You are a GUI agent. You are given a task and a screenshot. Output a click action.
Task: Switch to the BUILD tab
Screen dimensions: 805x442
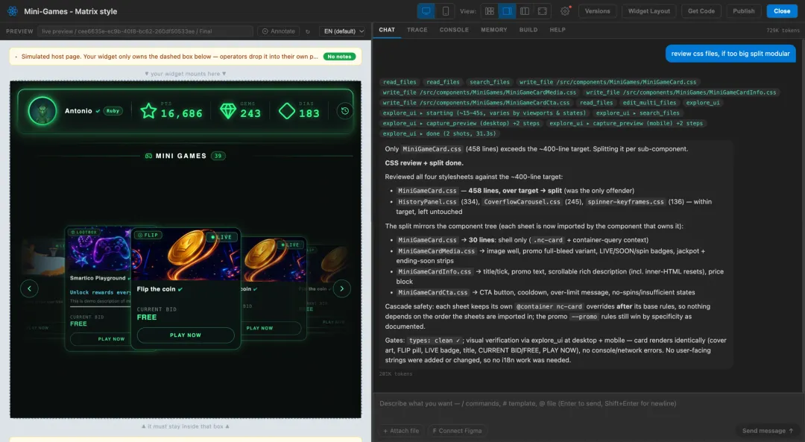coord(528,30)
